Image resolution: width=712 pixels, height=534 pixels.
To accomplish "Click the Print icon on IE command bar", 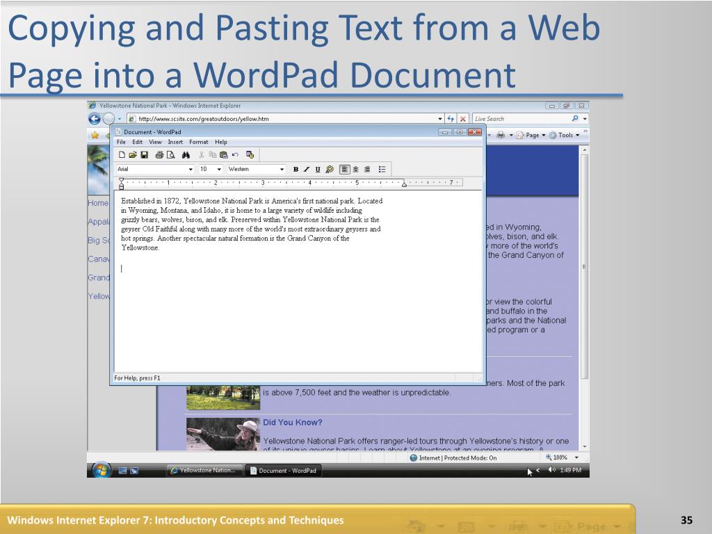I will [x=501, y=135].
